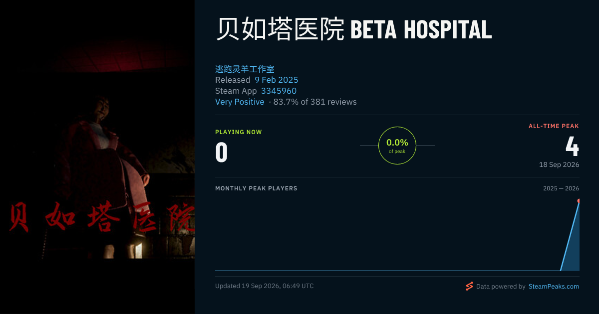Click the Very Positive review rating
The height and width of the screenshot is (314, 599).
coord(240,102)
